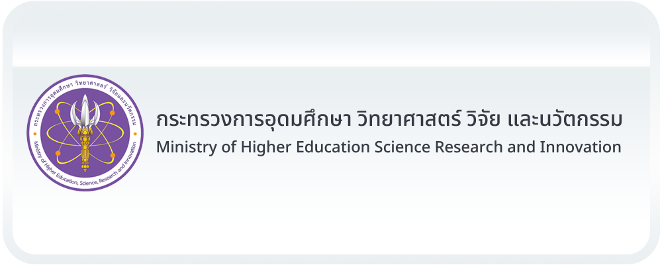Screen dimensions: 662x265
Task: Open the Thai ministry name heading link
Action: pos(389,121)
